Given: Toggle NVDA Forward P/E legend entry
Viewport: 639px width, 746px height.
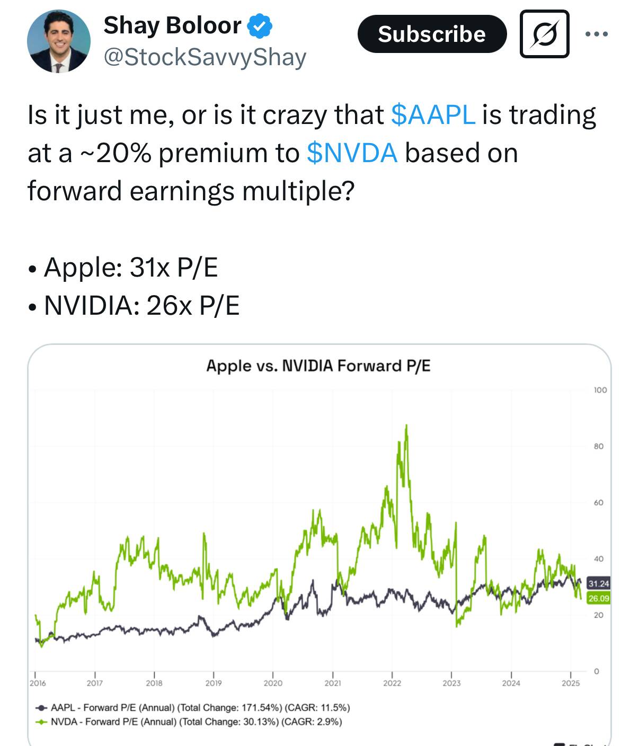Looking at the screenshot, I should [x=189, y=722].
